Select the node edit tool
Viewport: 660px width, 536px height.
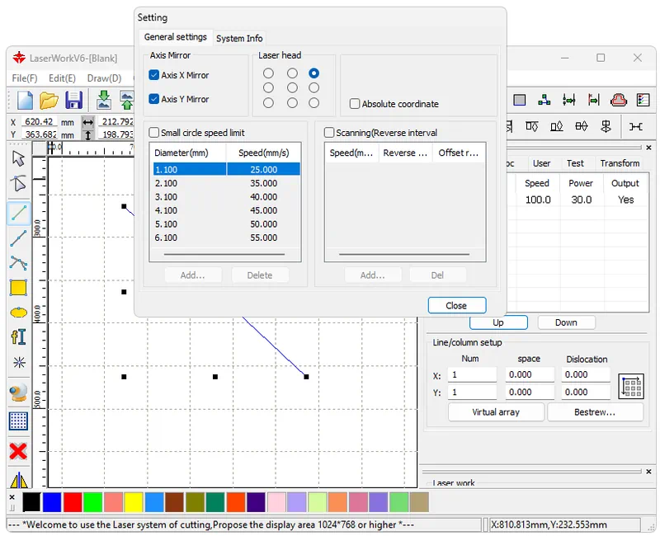[x=18, y=183]
